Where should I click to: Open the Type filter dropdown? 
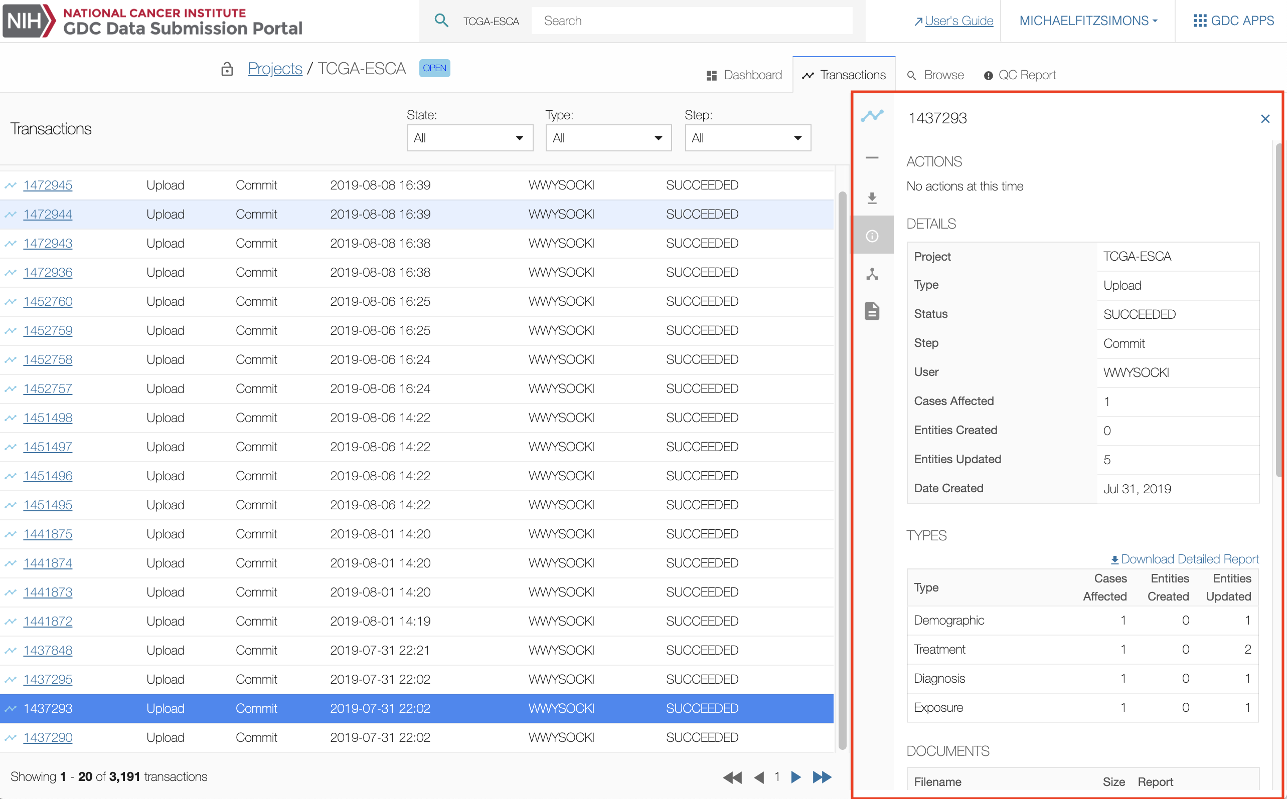coord(608,138)
